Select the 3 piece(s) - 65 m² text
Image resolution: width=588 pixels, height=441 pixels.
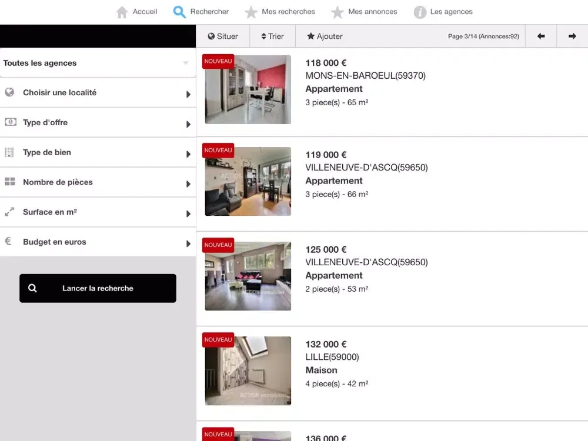pos(337,102)
